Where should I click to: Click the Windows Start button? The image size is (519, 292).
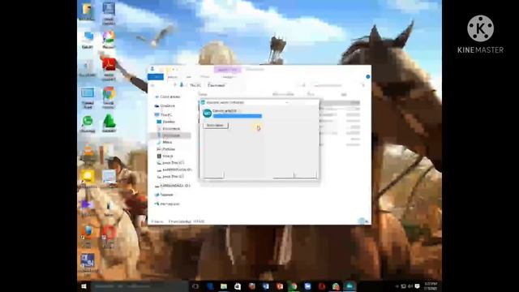pyautogui.click(x=84, y=286)
